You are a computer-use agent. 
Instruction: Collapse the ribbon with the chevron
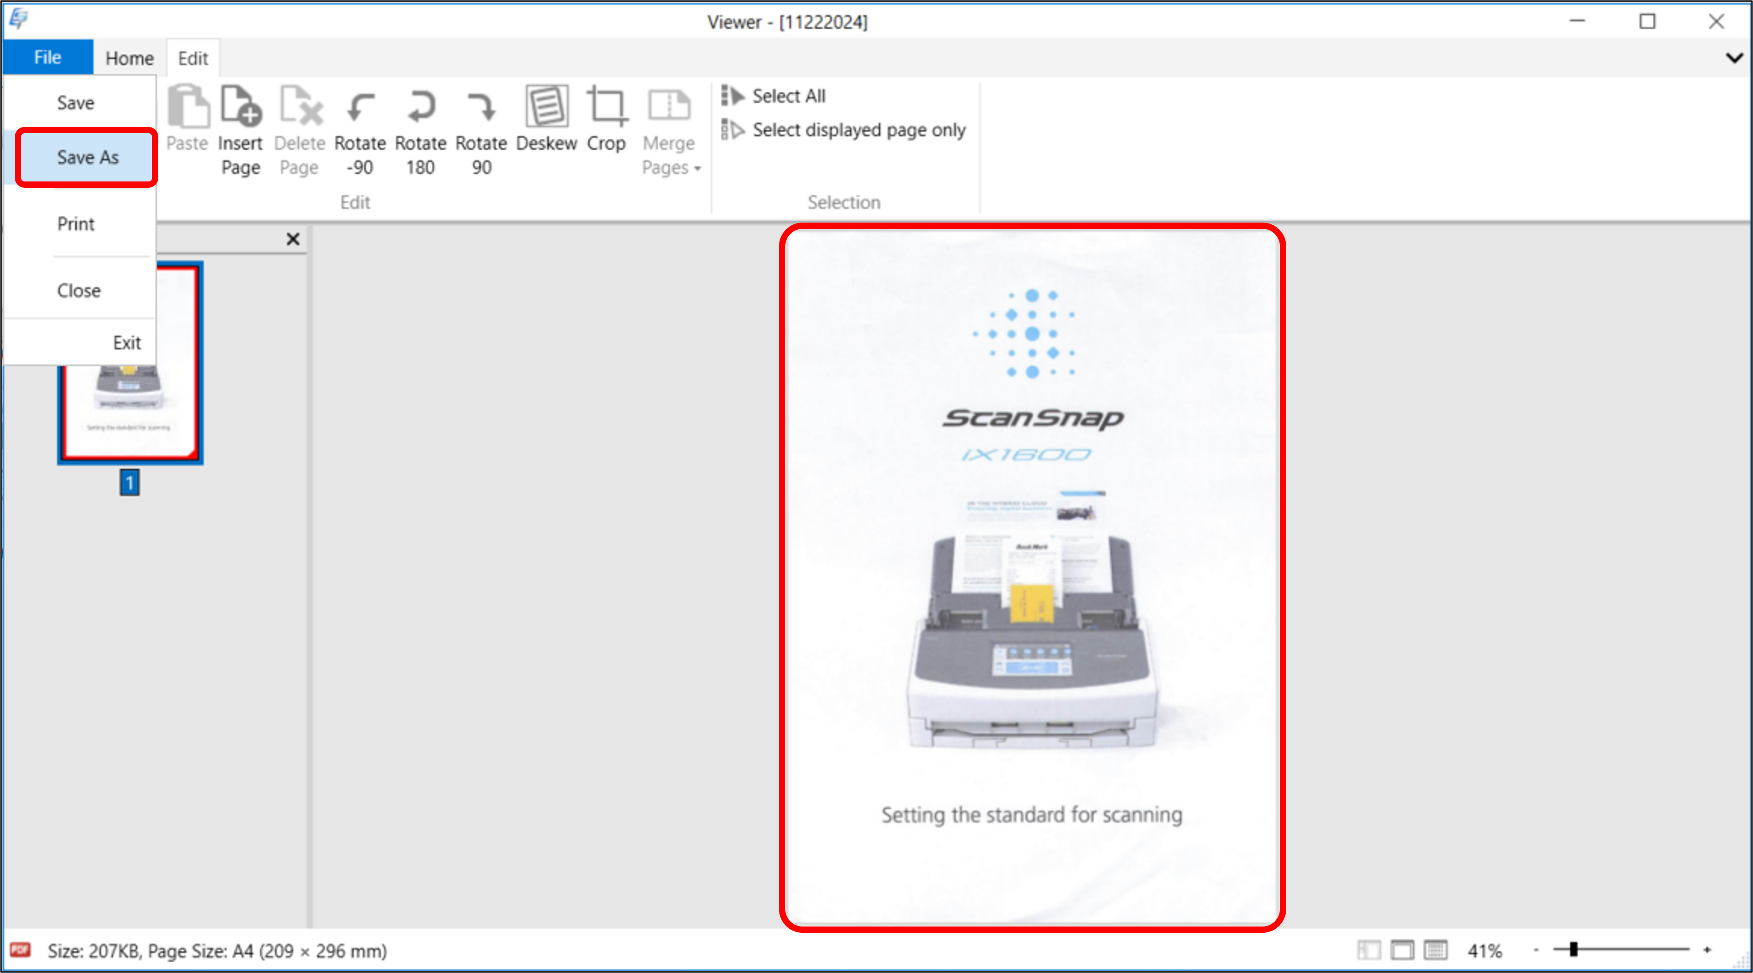point(1734,58)
